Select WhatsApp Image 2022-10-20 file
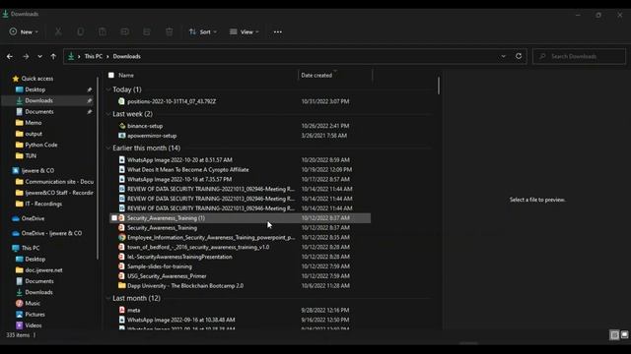 [179, 159]
